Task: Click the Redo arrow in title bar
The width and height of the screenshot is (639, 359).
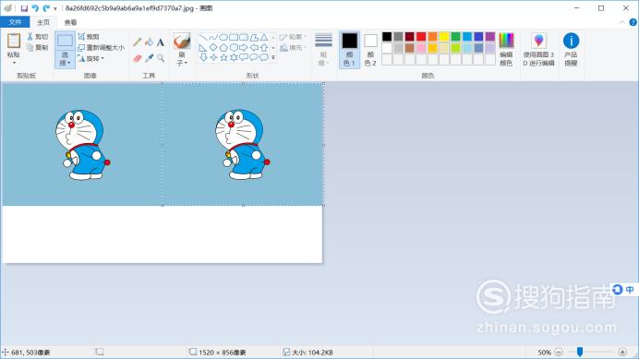Action: [x=46, y=8]
